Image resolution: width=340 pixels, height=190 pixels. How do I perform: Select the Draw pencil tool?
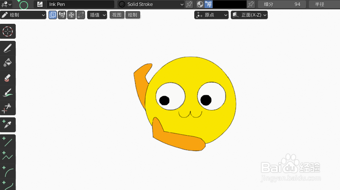click(8, 48)
